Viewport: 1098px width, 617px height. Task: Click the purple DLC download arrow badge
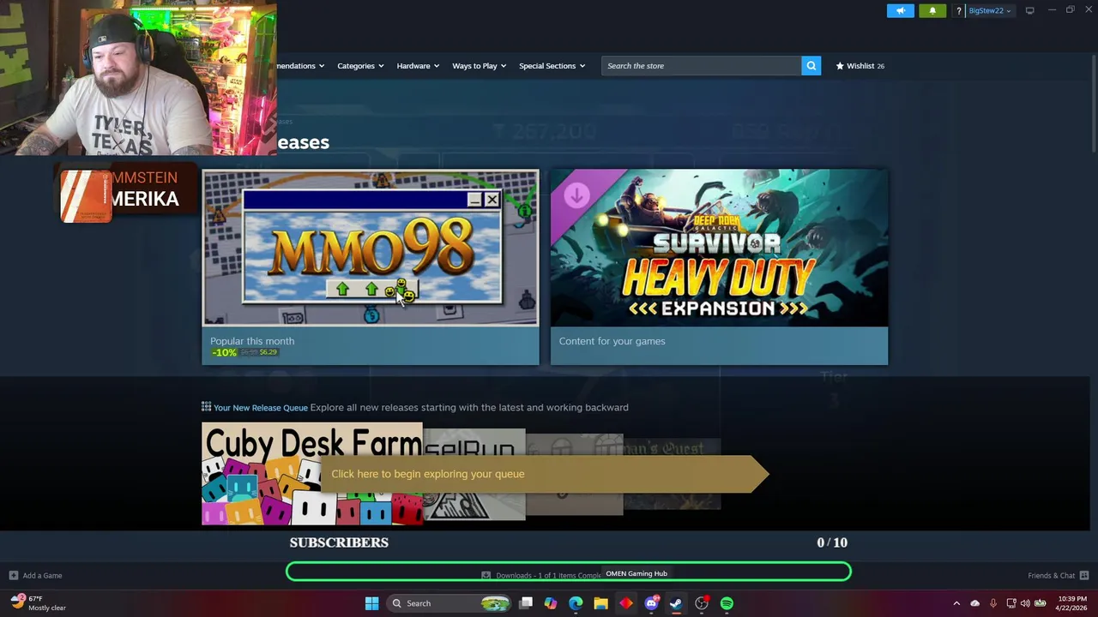576,195
